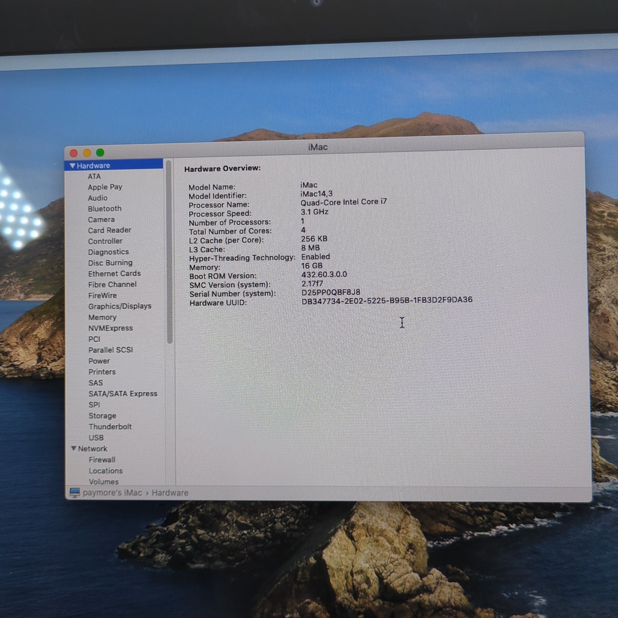Screen dimensions: 618x618
Task: Open Locations under Network
Action: click(x=106, y=470)
